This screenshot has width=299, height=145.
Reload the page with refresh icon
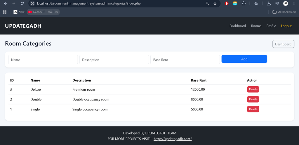[x=22, y=3]
